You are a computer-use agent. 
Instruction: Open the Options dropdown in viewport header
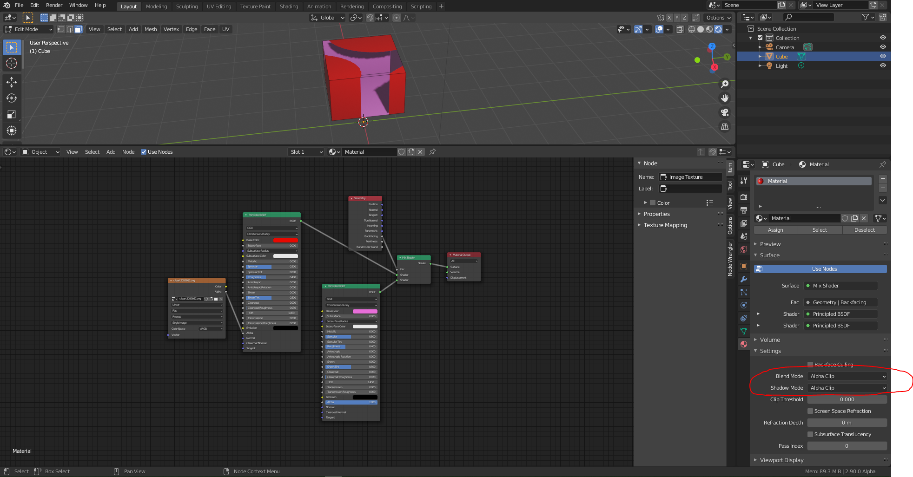(x=718, y=18)
